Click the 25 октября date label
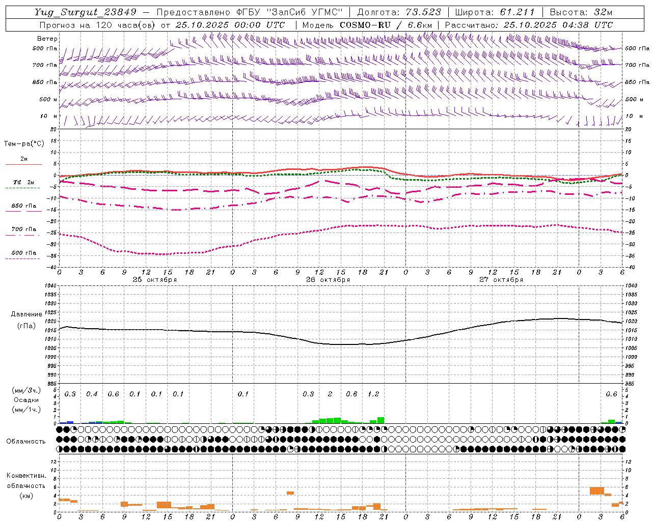Screen dimensions: 652x521 click(155, 280)
